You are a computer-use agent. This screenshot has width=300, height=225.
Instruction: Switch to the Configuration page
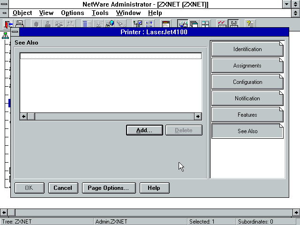coord(247,82)
